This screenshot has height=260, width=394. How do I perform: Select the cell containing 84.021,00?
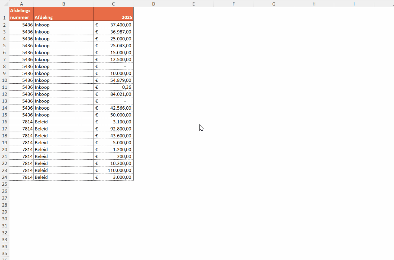pyautogui.click(x=113, y=94)
